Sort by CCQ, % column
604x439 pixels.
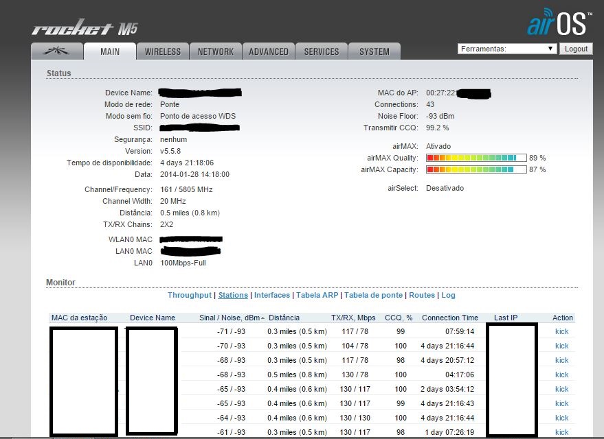399,318
